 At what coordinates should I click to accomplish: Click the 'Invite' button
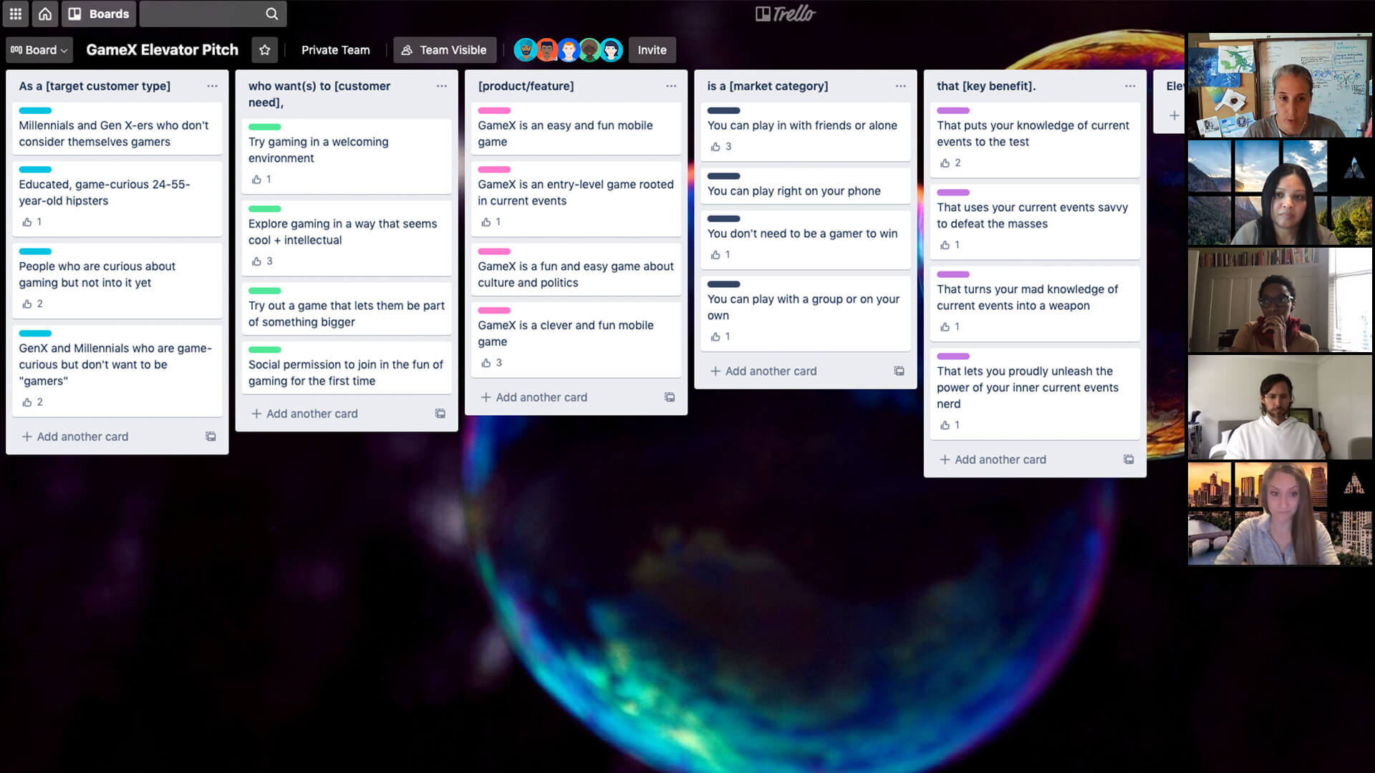click(x=652, y=49)
